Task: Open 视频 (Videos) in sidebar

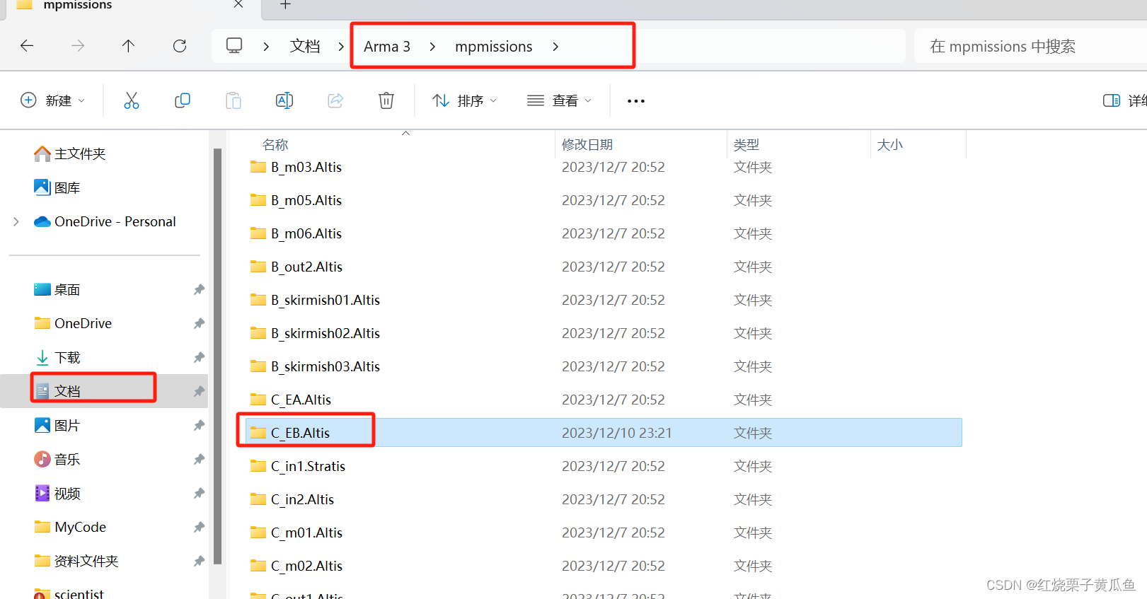Action: (57, 493)
